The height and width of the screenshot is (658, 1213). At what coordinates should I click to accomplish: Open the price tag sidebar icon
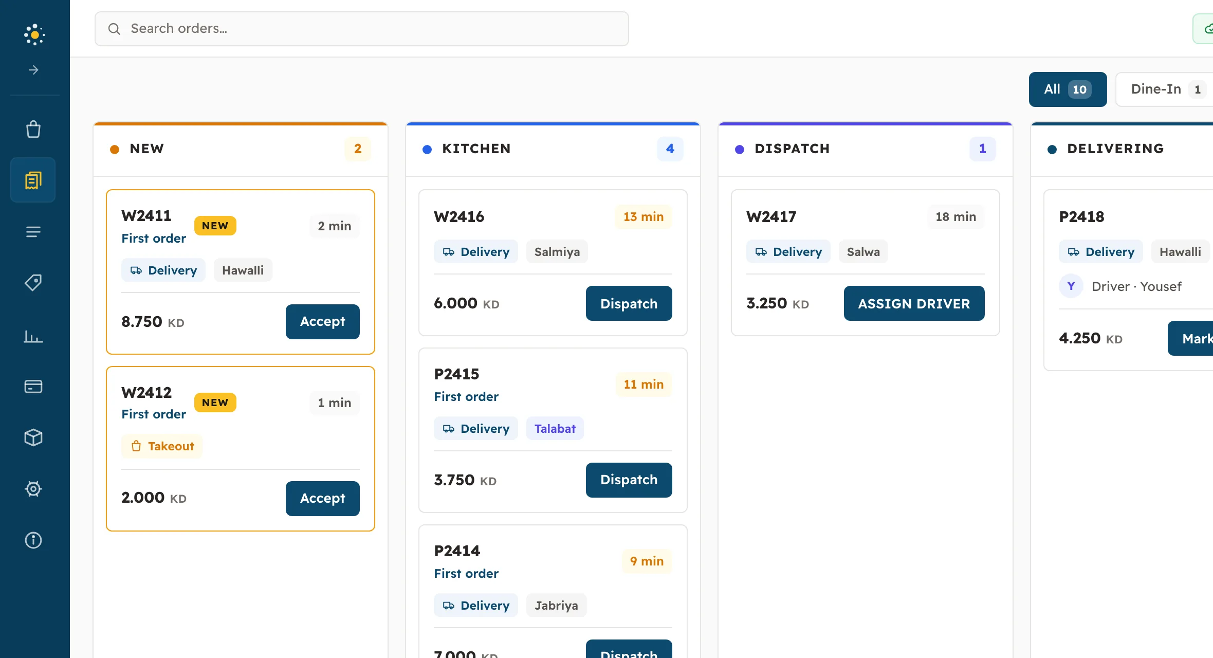33,282
